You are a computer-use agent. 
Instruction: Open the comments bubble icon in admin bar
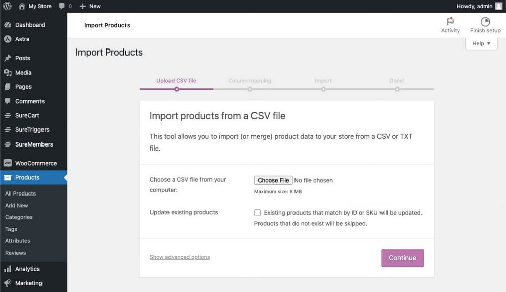click(62, 6)
